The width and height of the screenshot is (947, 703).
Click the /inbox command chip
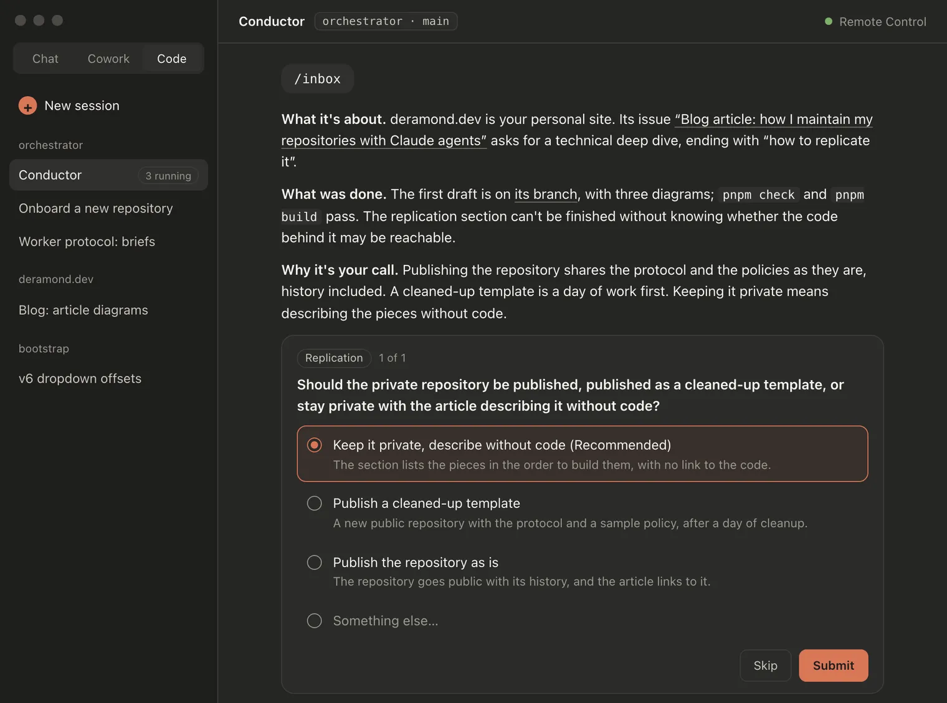click(317, 79)
